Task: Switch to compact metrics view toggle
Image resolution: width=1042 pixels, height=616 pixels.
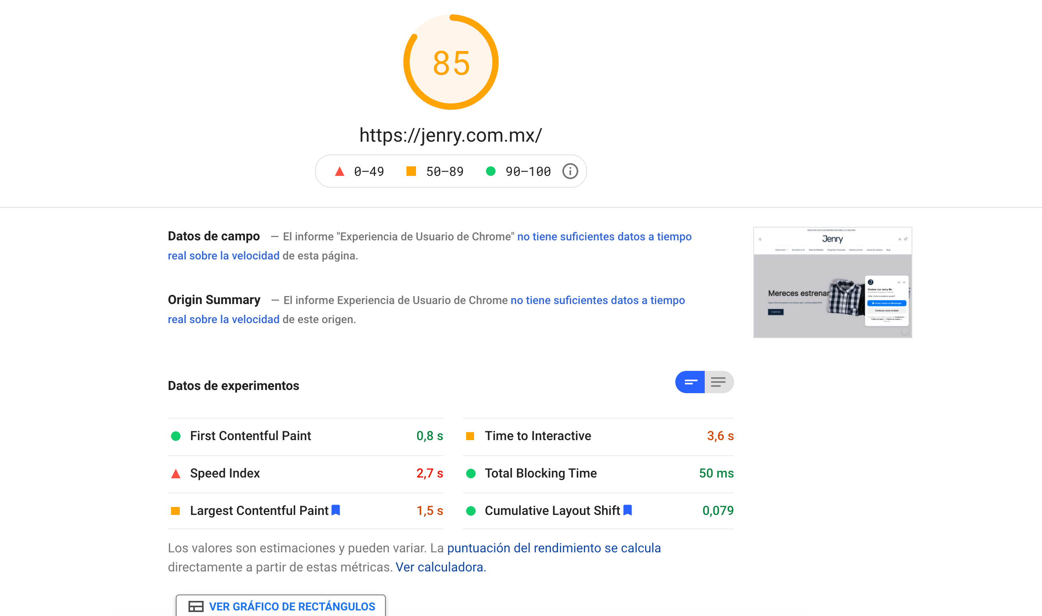Action: click(x=690, y=382)
